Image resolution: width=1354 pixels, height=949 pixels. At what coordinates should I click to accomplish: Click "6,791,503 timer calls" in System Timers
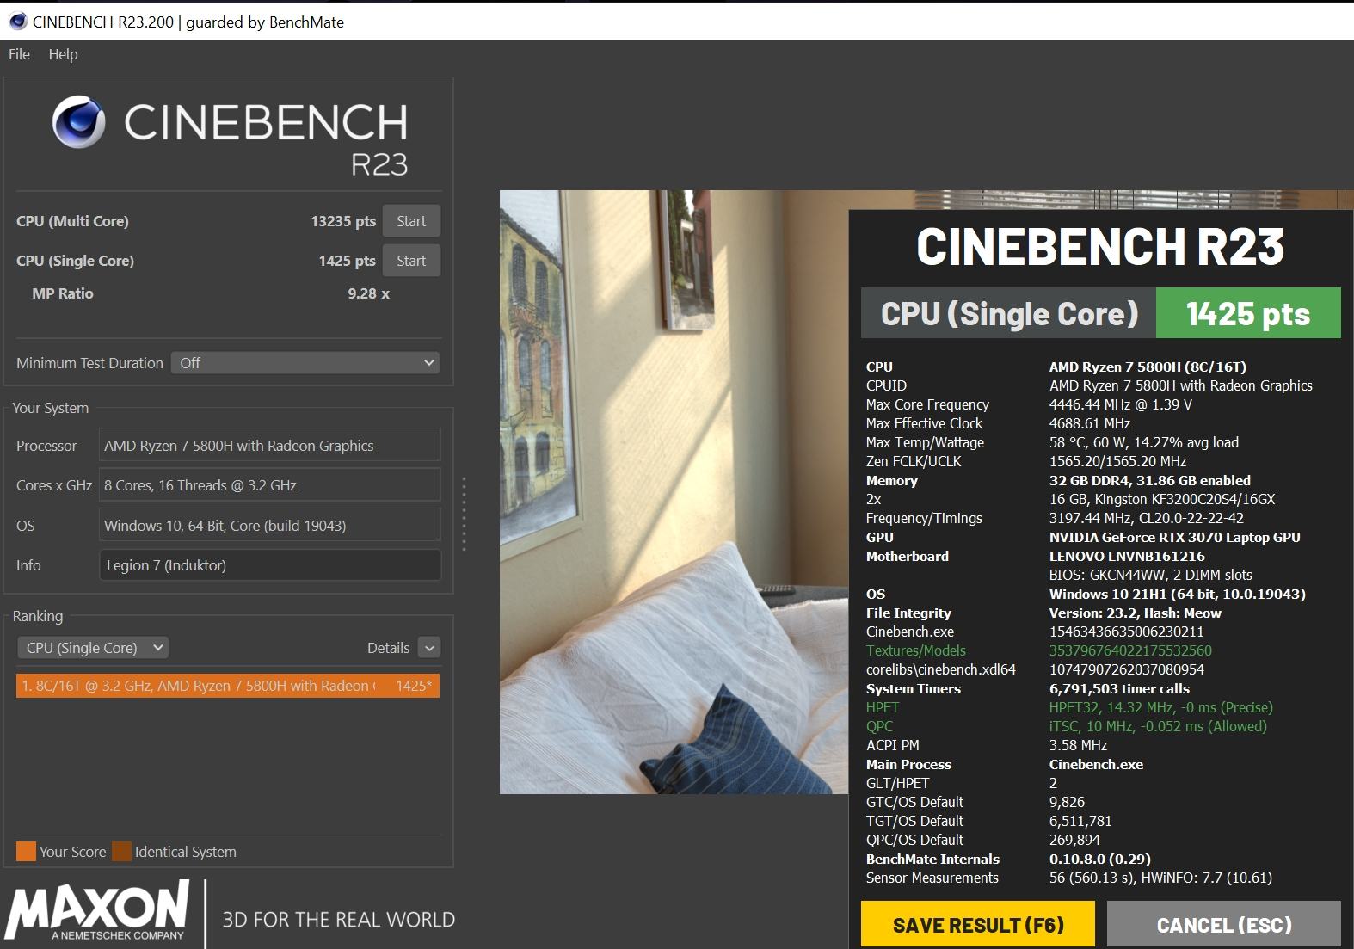1119,688
